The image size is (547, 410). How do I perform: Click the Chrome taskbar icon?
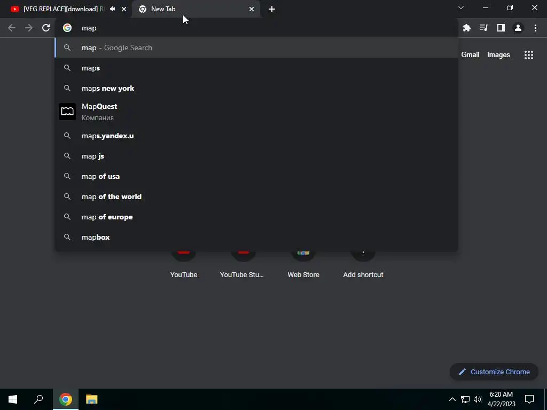point(66,399)
